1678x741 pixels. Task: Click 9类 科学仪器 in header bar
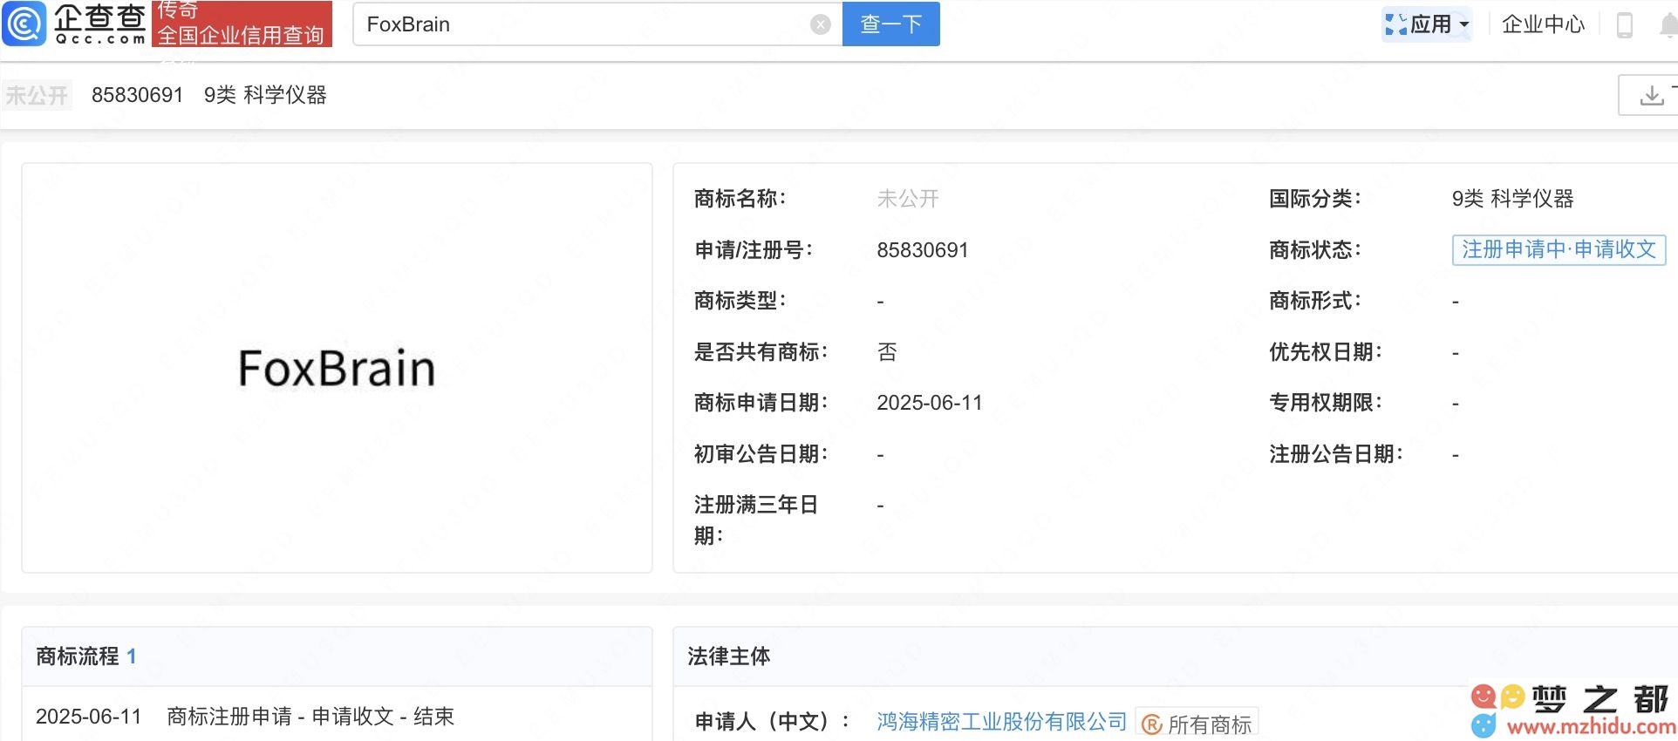[265, 95]
